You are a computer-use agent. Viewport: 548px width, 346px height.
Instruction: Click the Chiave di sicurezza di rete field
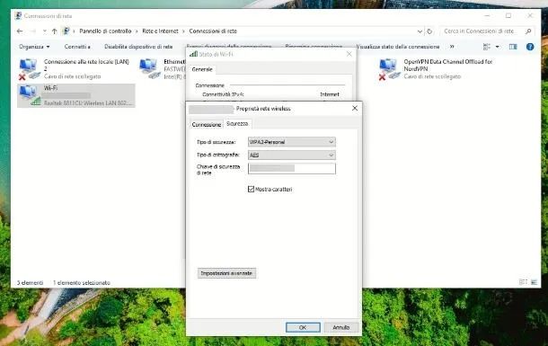(291, 168)
